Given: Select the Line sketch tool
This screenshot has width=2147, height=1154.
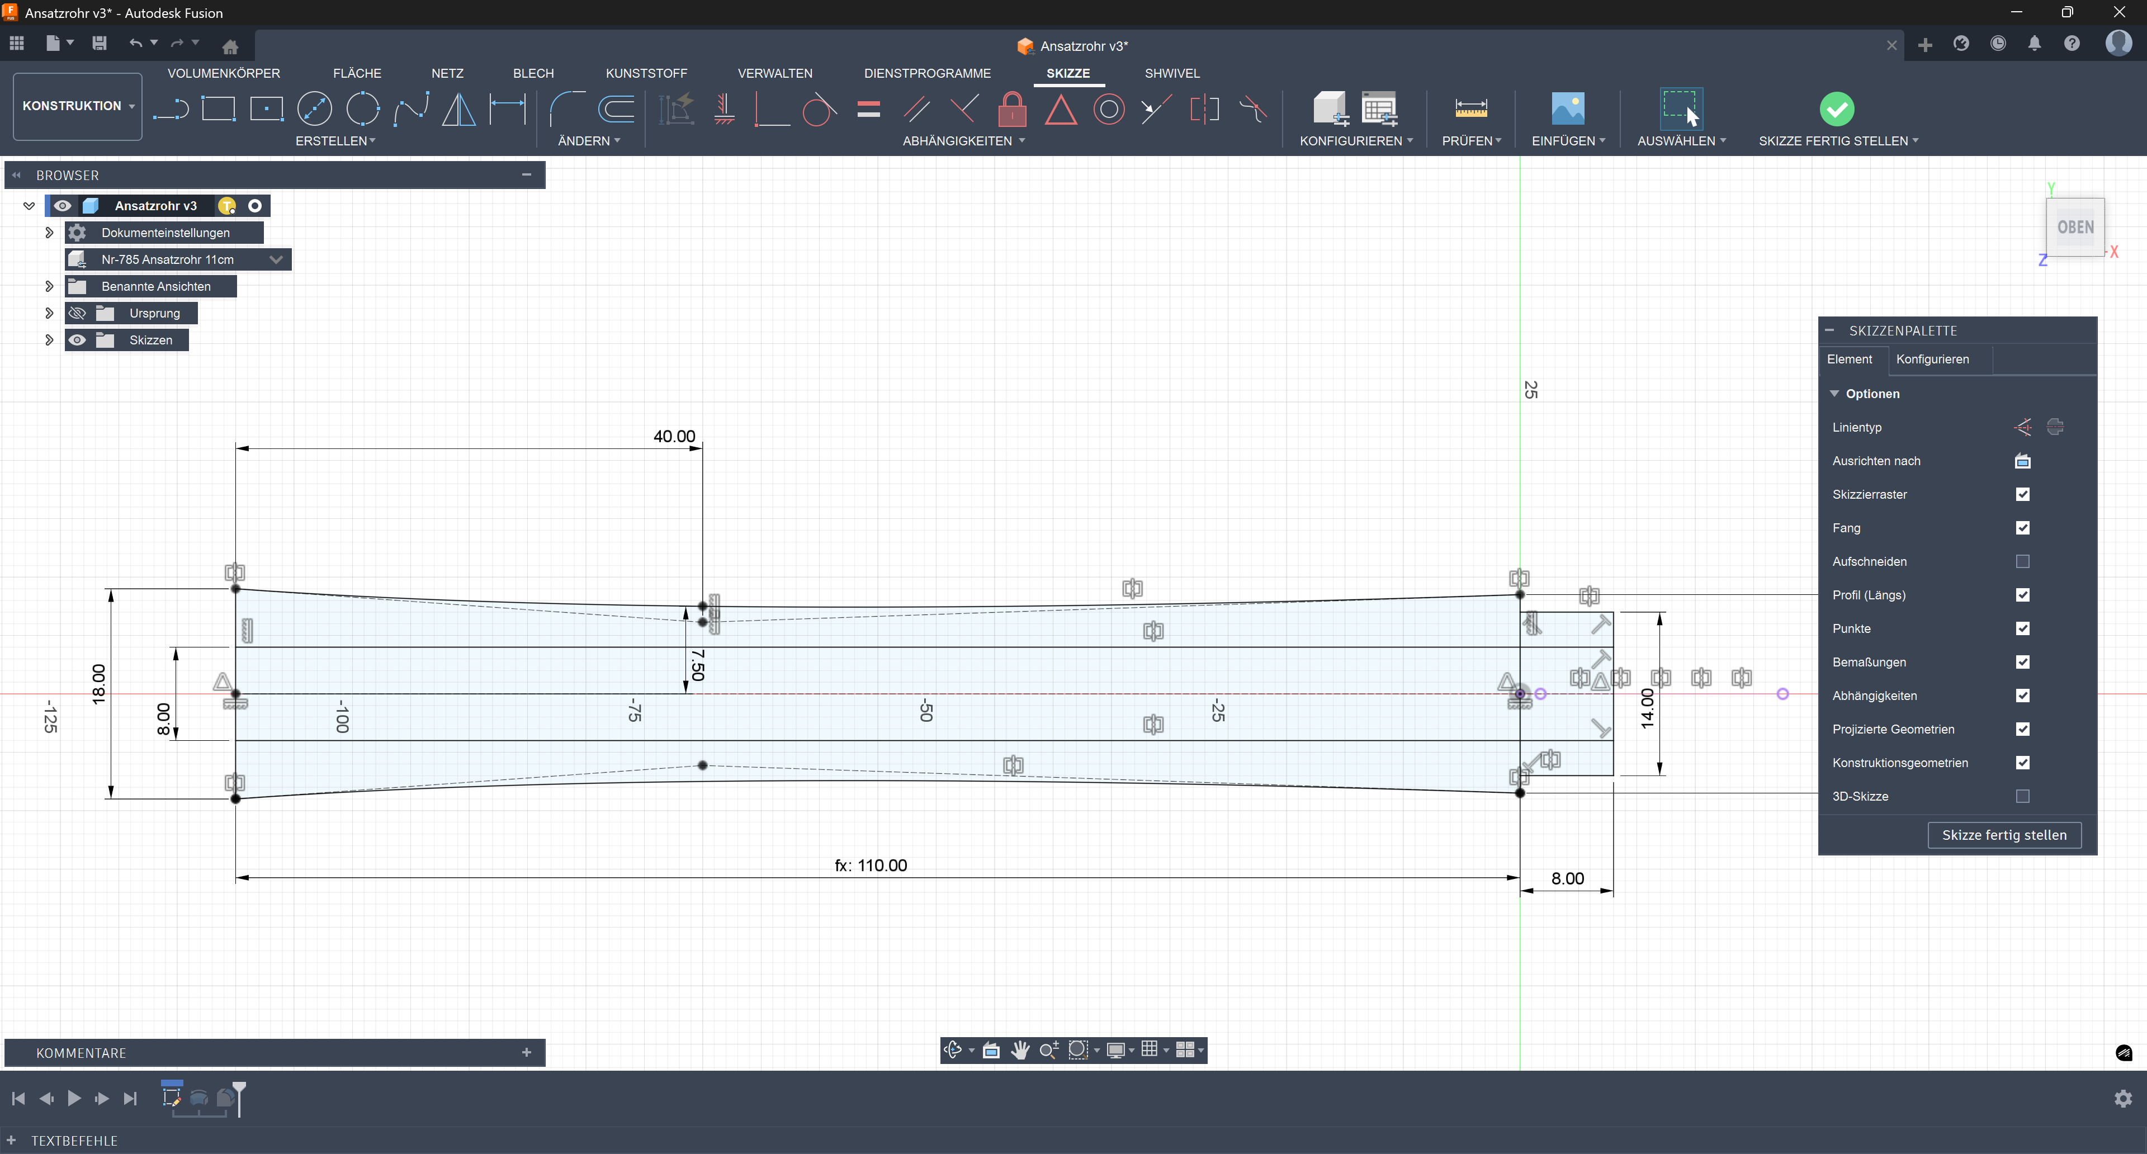Looking at the screenshot, I should click(171, 109).
